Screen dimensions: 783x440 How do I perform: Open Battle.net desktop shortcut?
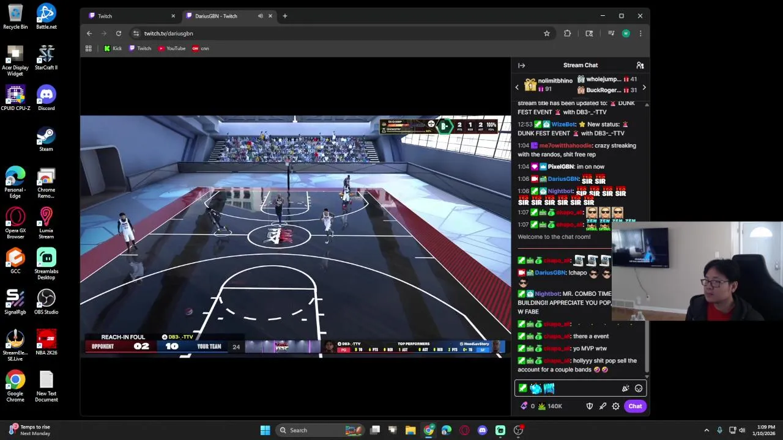click(x=46, y=16)
